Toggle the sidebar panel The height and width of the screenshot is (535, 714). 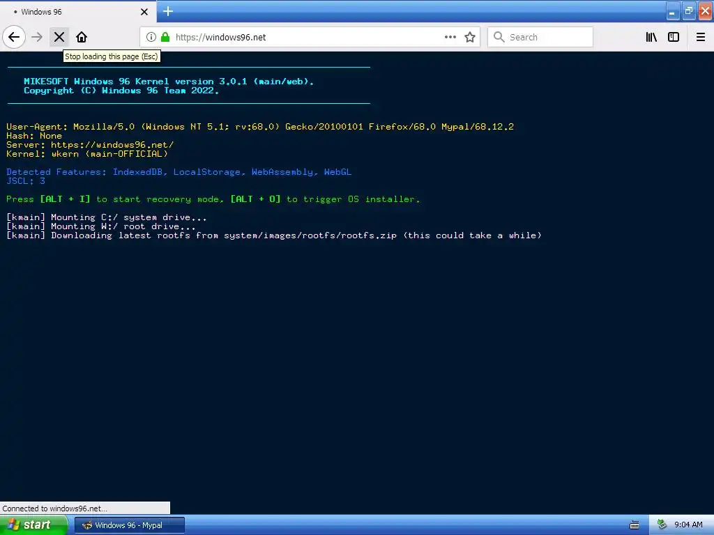point(674,37)
